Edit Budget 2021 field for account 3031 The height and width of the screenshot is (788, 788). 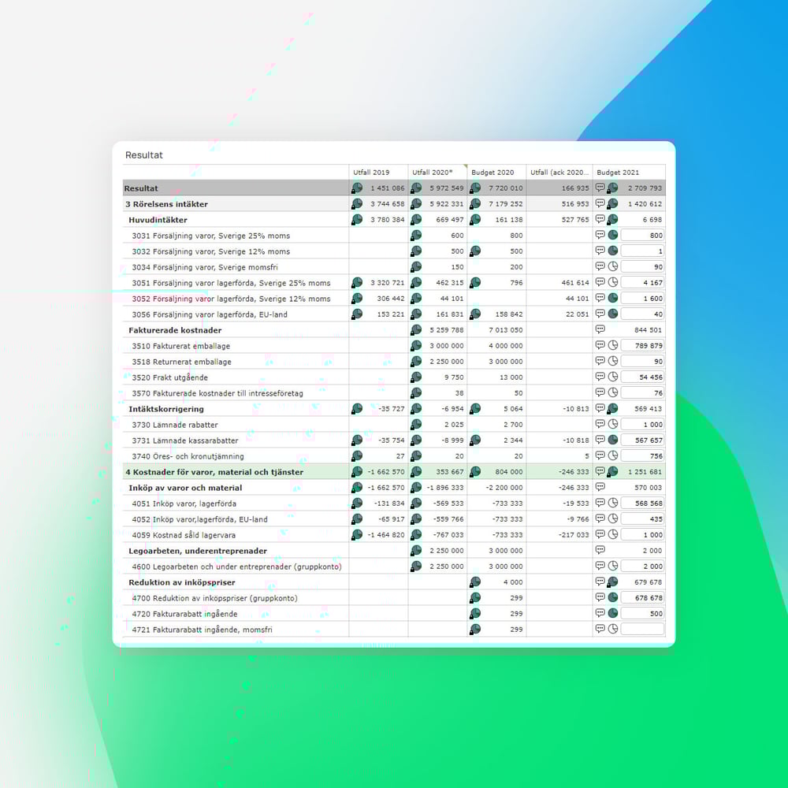pos(642,235)
